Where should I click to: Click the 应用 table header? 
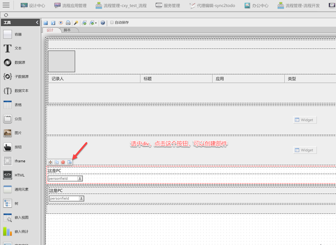pos(248,79)
